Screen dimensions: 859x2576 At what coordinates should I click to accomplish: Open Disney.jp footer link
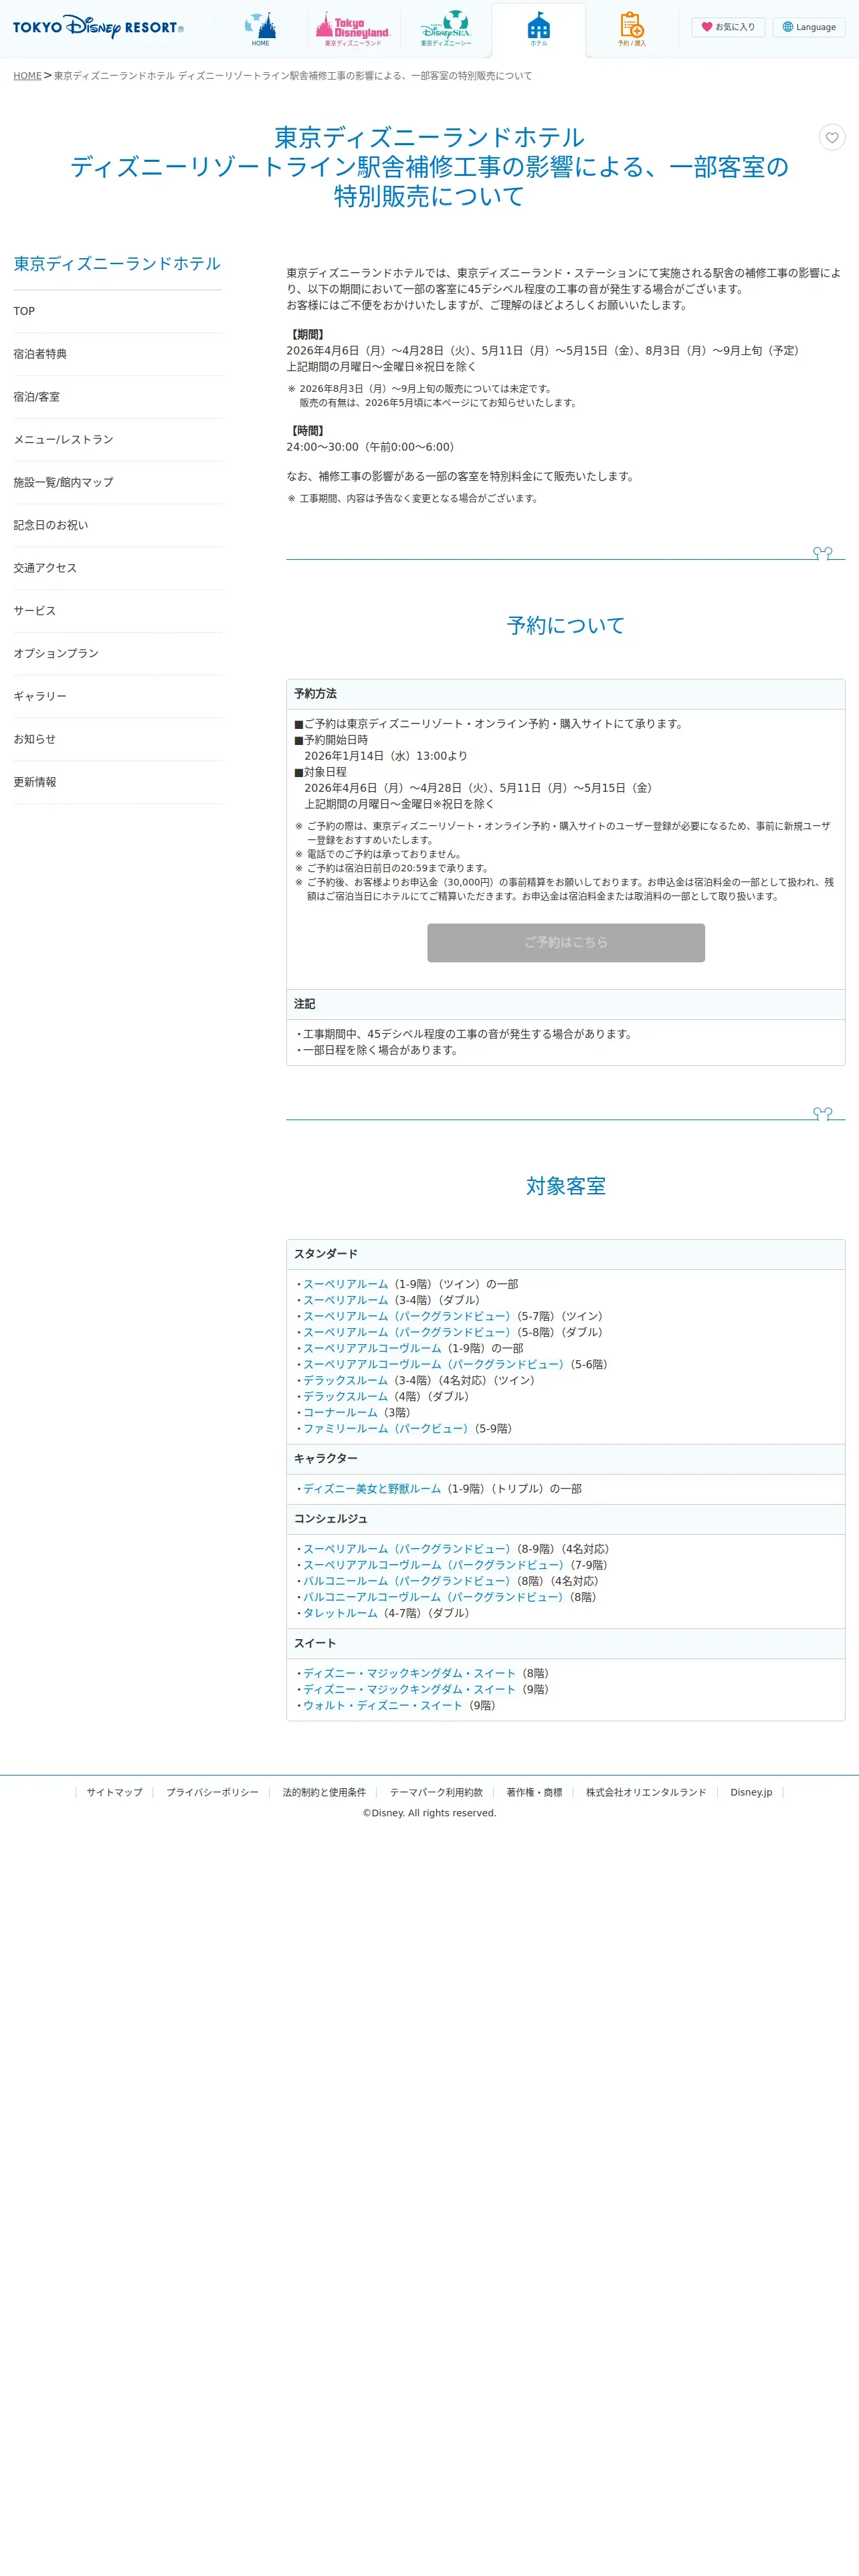[x=751, y=1792]
